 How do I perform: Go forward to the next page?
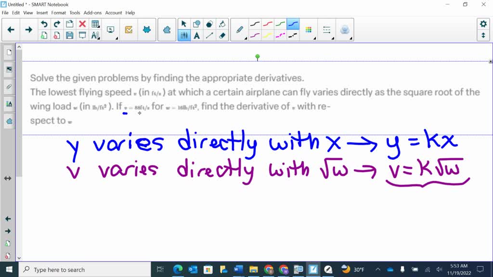[28, 29]
